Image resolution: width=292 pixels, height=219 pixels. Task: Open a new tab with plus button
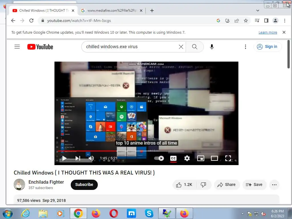[152, 11]
